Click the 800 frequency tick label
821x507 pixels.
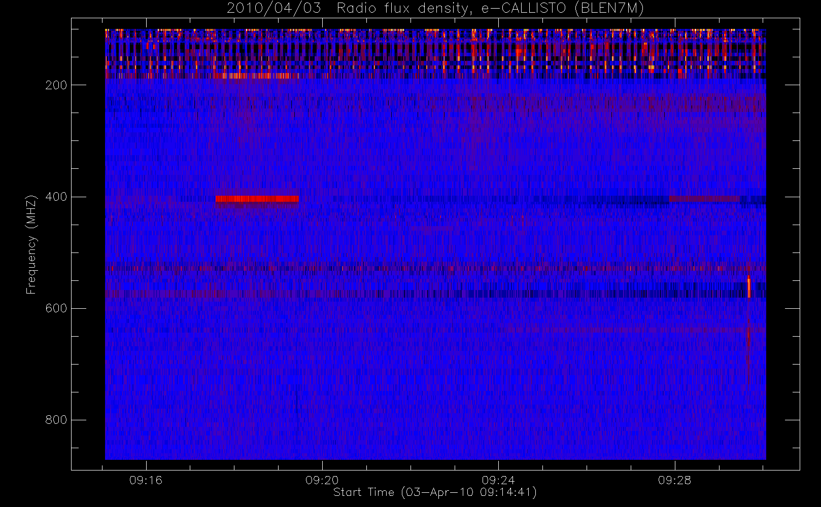point(56,420)
